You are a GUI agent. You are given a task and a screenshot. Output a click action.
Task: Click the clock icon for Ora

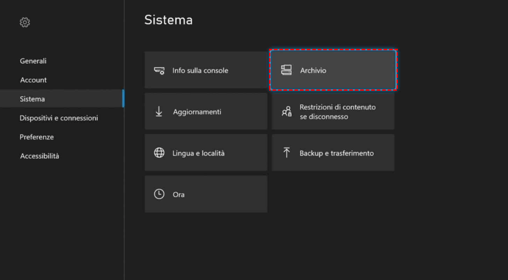click(159, 194)
